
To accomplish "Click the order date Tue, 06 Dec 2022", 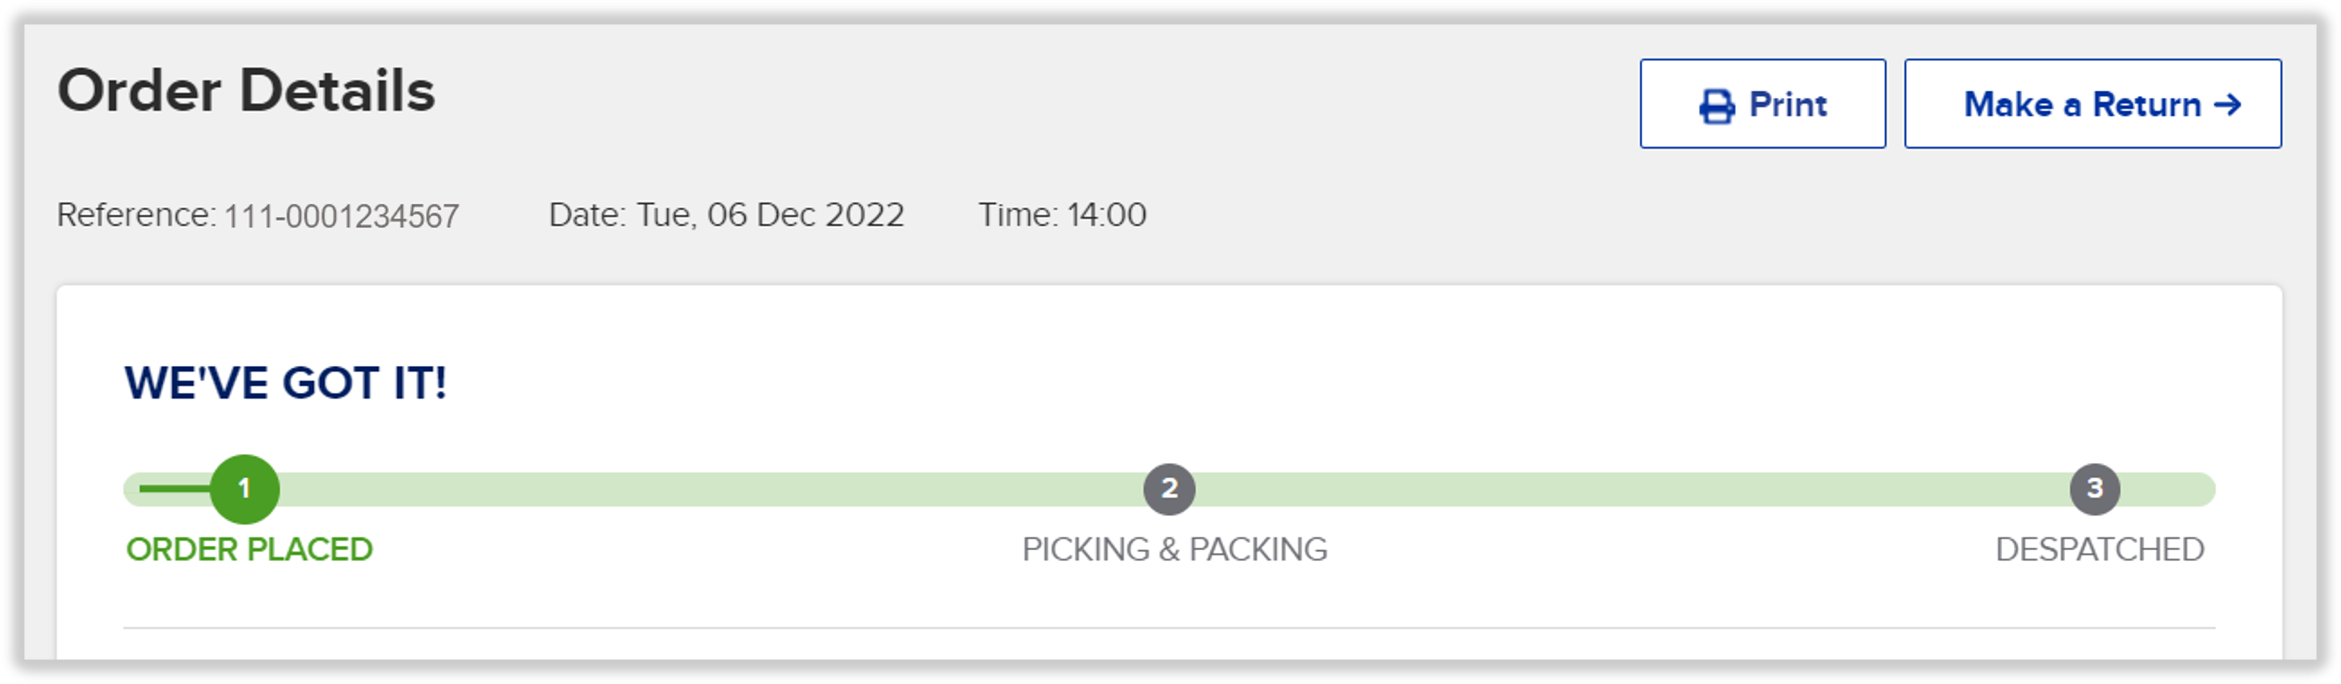I will point(770,215).
